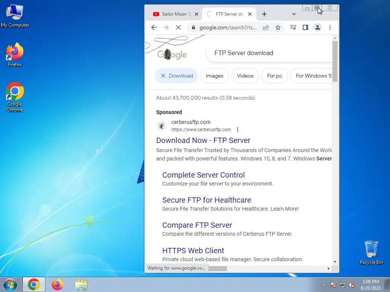
Task: Click the padlock site info icon
Action: click(x=193, y=27)
